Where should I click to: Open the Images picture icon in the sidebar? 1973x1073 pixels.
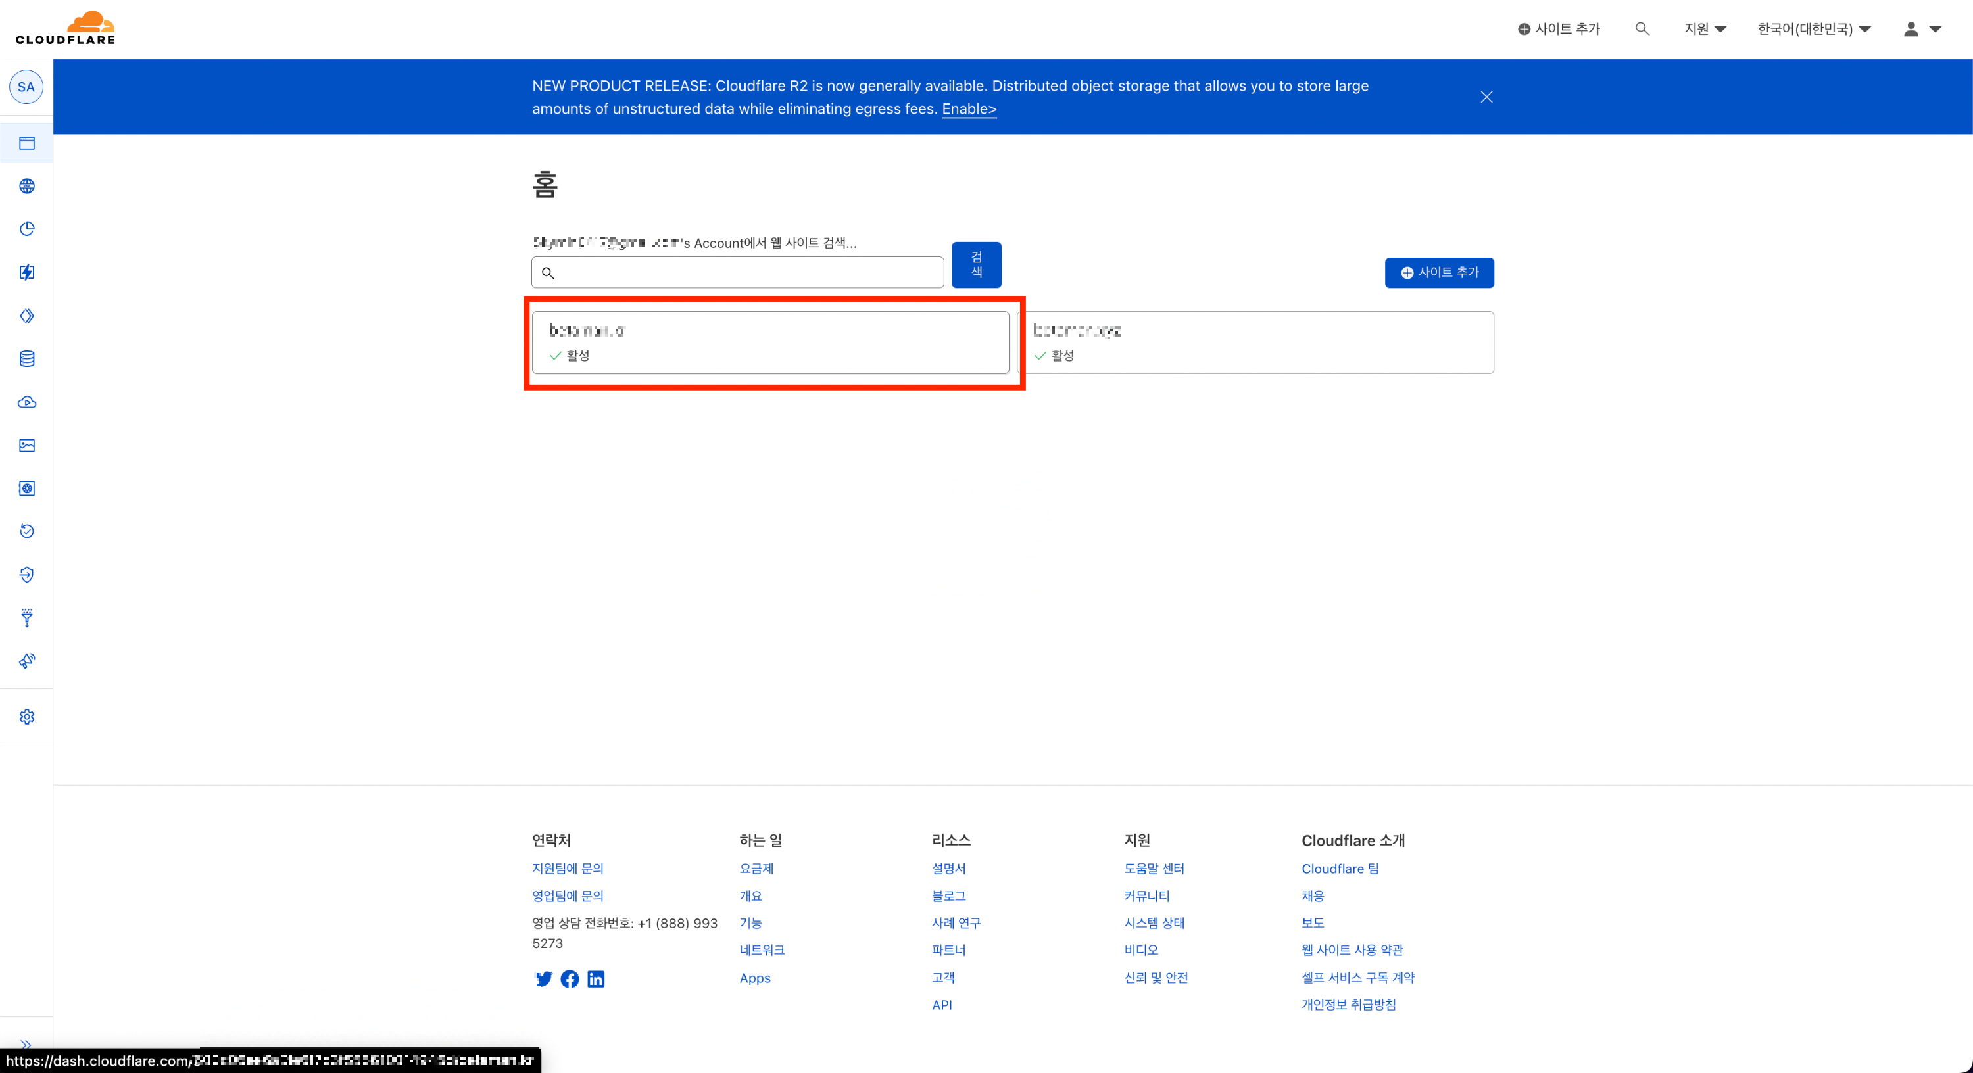(x=27, y=445)
